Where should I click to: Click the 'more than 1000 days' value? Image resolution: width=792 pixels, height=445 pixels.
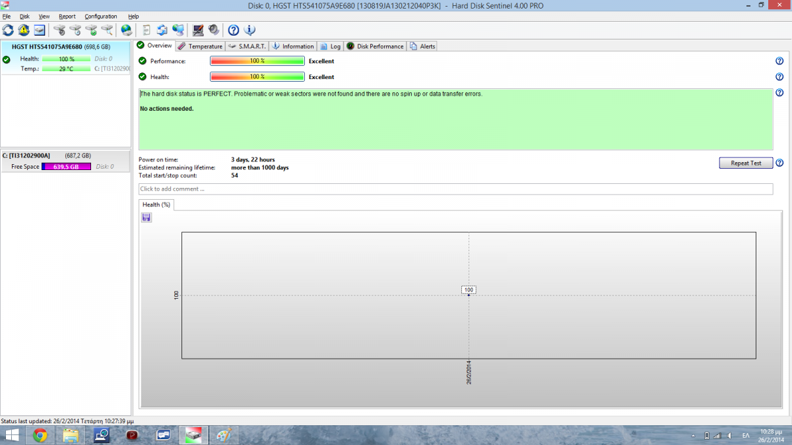coord(260,167)
